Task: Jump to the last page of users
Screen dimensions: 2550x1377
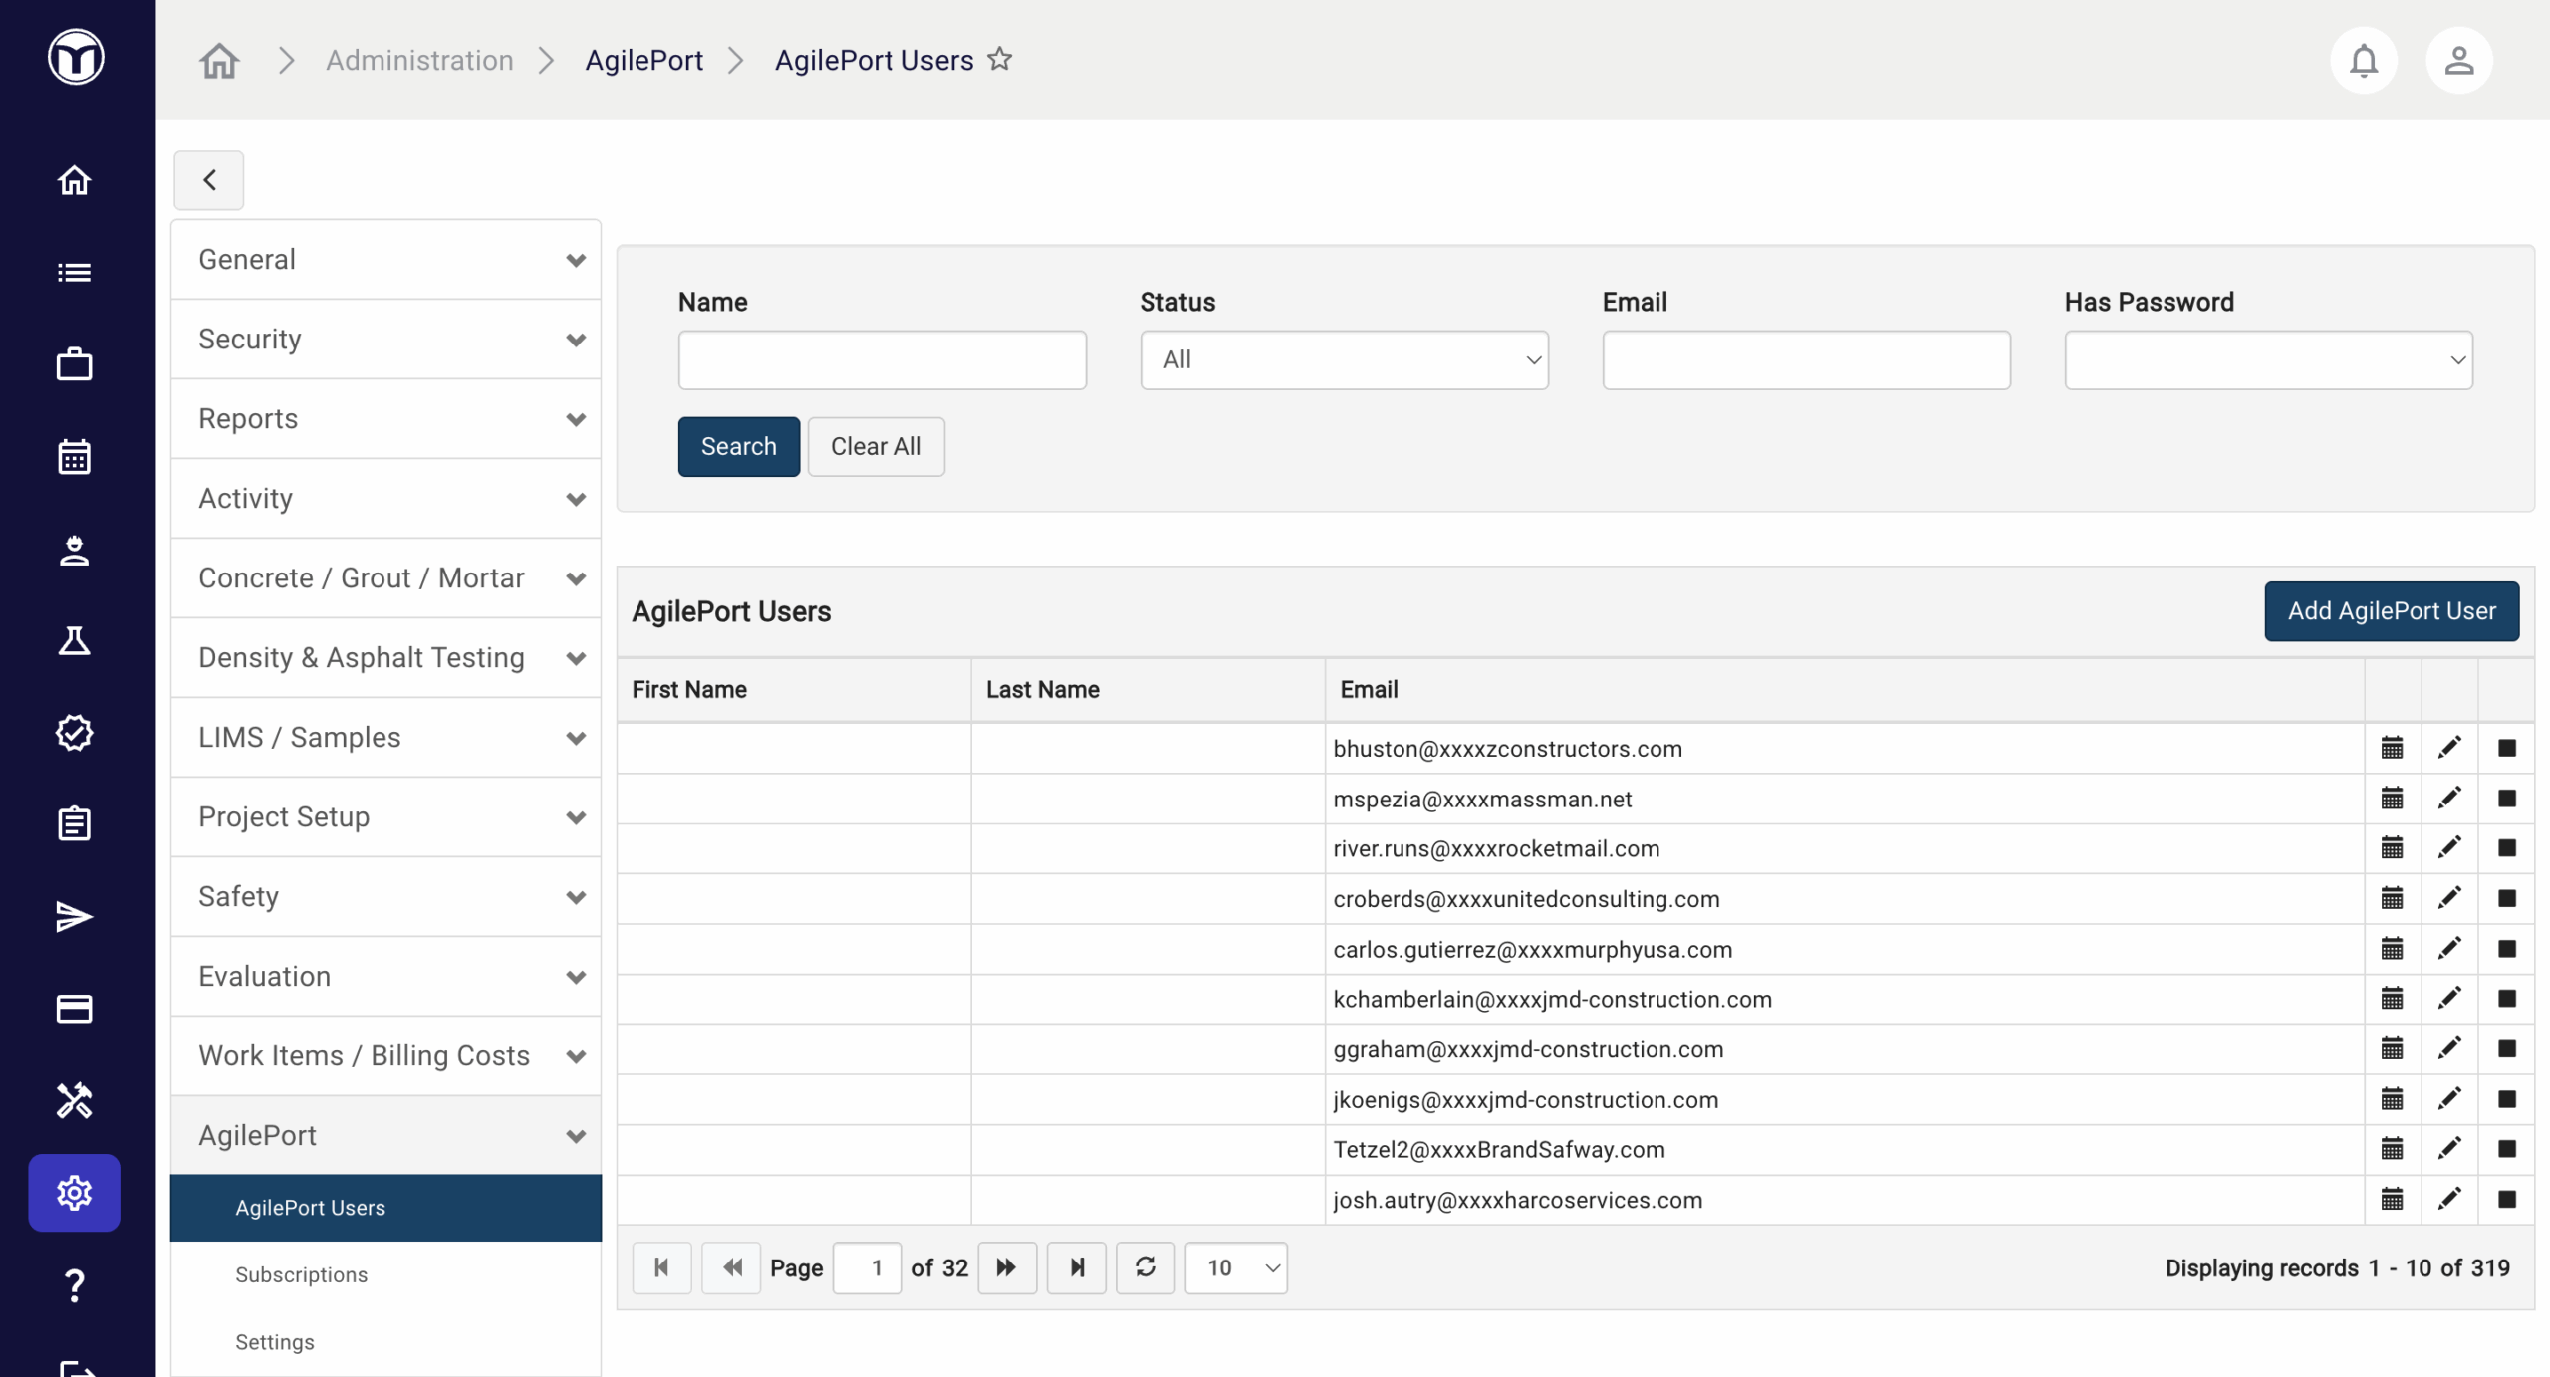Action: point(1076,1267)
